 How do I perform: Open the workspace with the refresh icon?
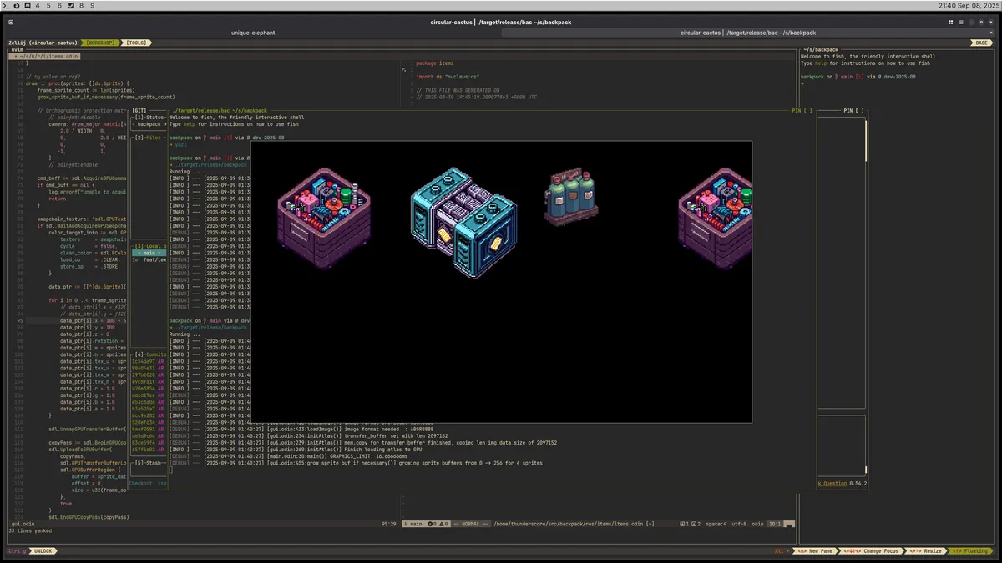point(17,5)
